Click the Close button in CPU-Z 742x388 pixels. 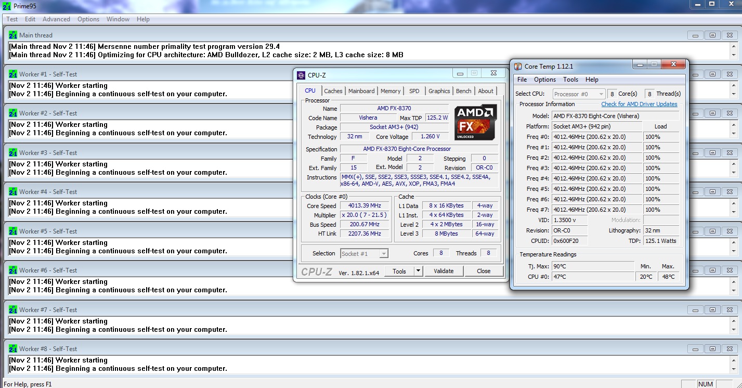click(x=484, y=271)
